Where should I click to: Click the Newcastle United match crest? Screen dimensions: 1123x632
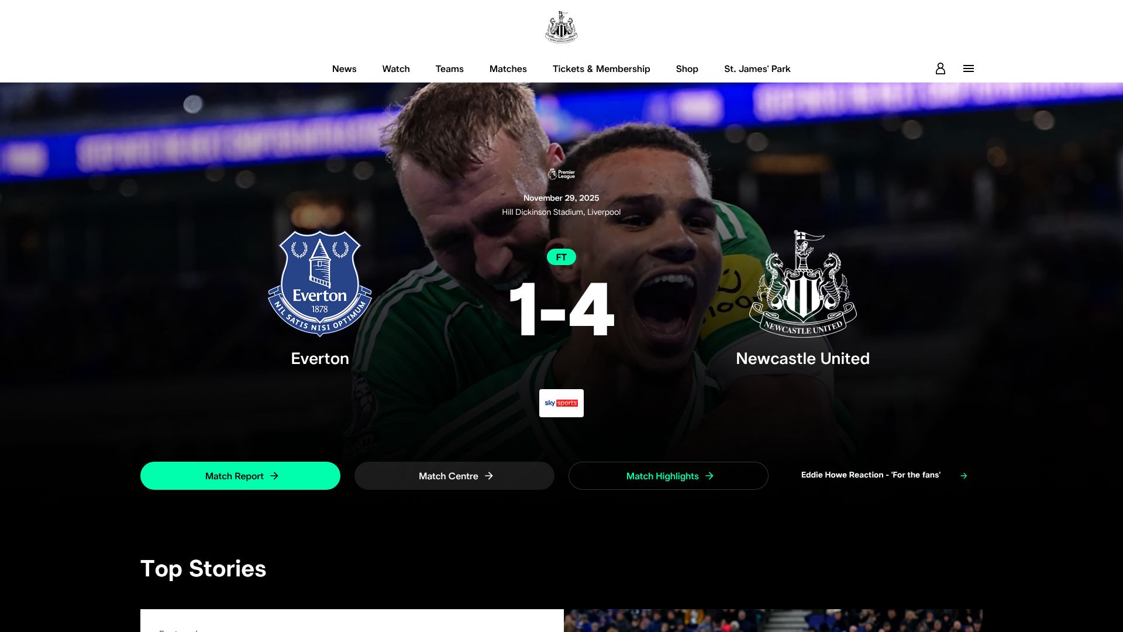click(x=803, y=284)
